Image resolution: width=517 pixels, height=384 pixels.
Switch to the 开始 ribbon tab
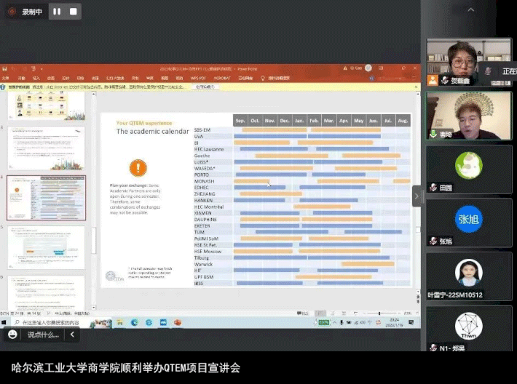[21, 79]
